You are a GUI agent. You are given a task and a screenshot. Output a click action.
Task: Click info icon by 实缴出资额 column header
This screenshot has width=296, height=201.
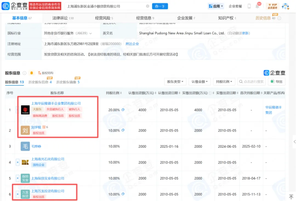coord(210,93)
